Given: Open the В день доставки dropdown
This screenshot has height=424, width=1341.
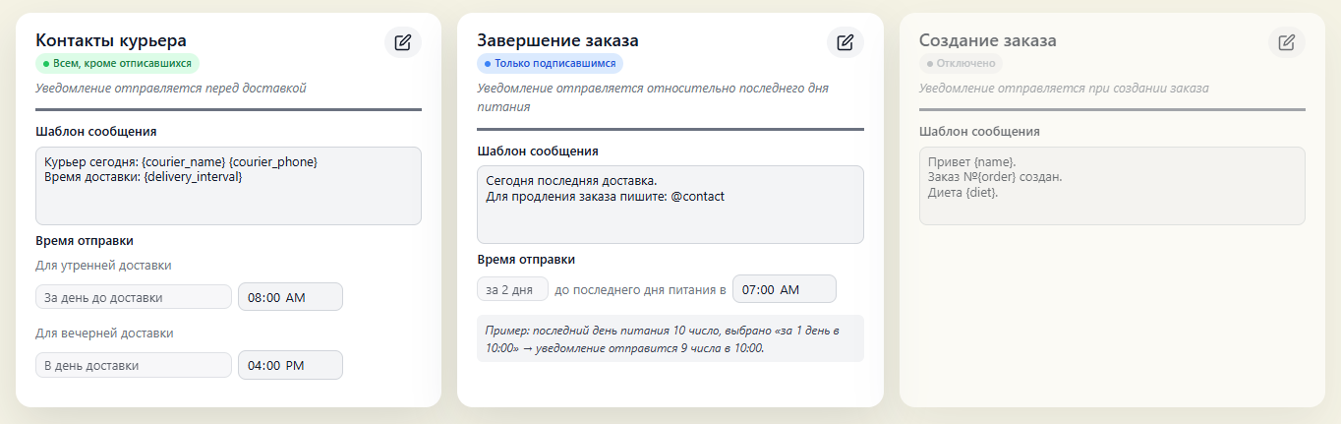Looking at the screenshot, I should [x=134, y=365].
